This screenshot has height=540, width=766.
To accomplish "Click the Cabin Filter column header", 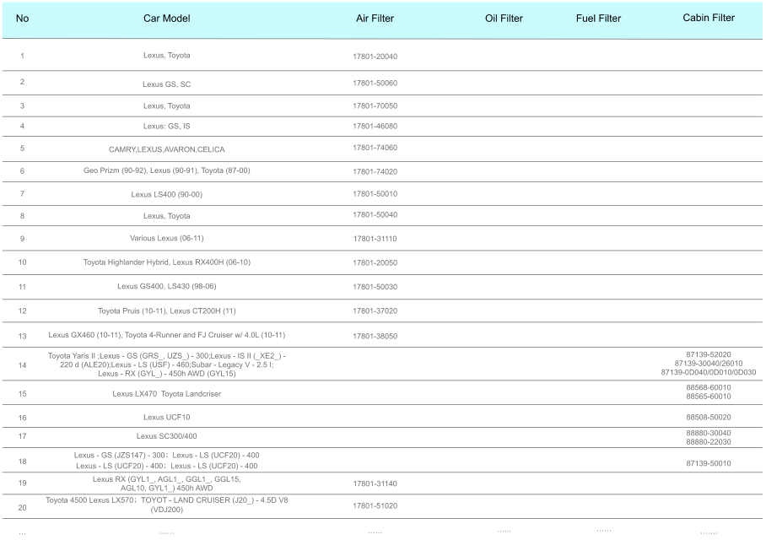I will point(709,18).
